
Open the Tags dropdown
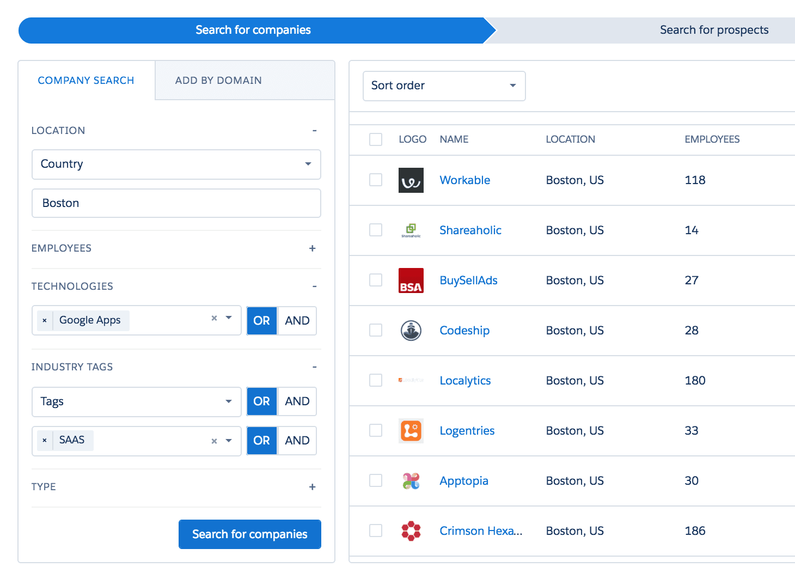click(x=137, y=402)
